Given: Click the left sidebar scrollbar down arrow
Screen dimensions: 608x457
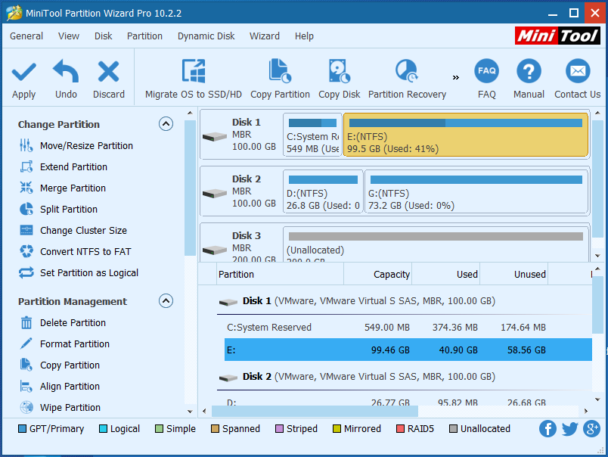Looking at the screenshot, I should 190,411.
